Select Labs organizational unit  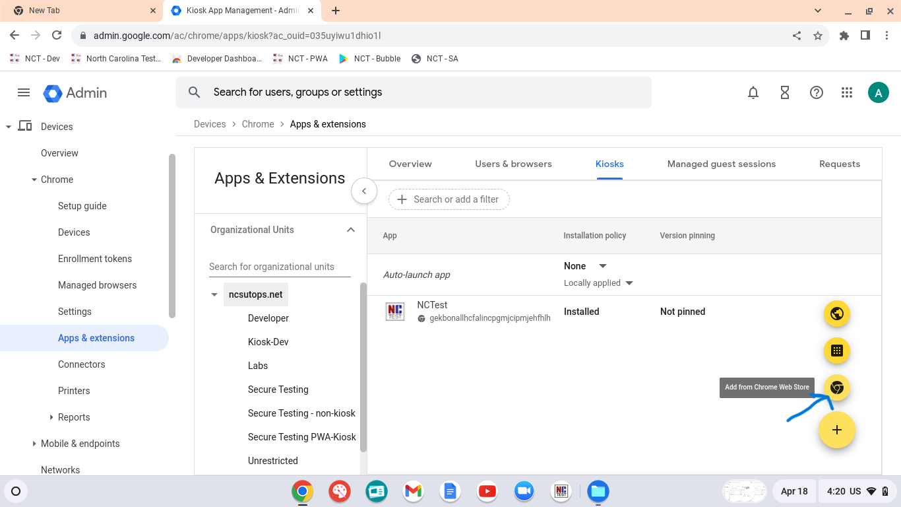(x=258, y=366)
